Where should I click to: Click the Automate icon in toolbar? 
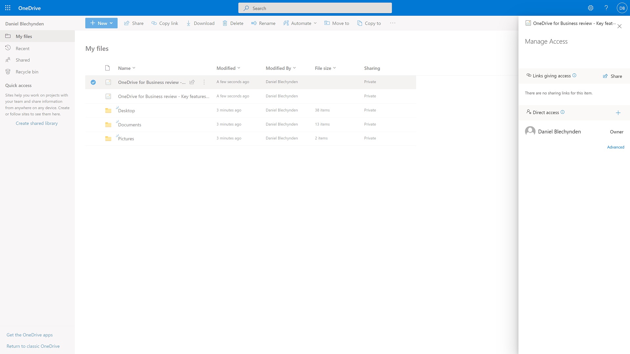coord(286,23)
